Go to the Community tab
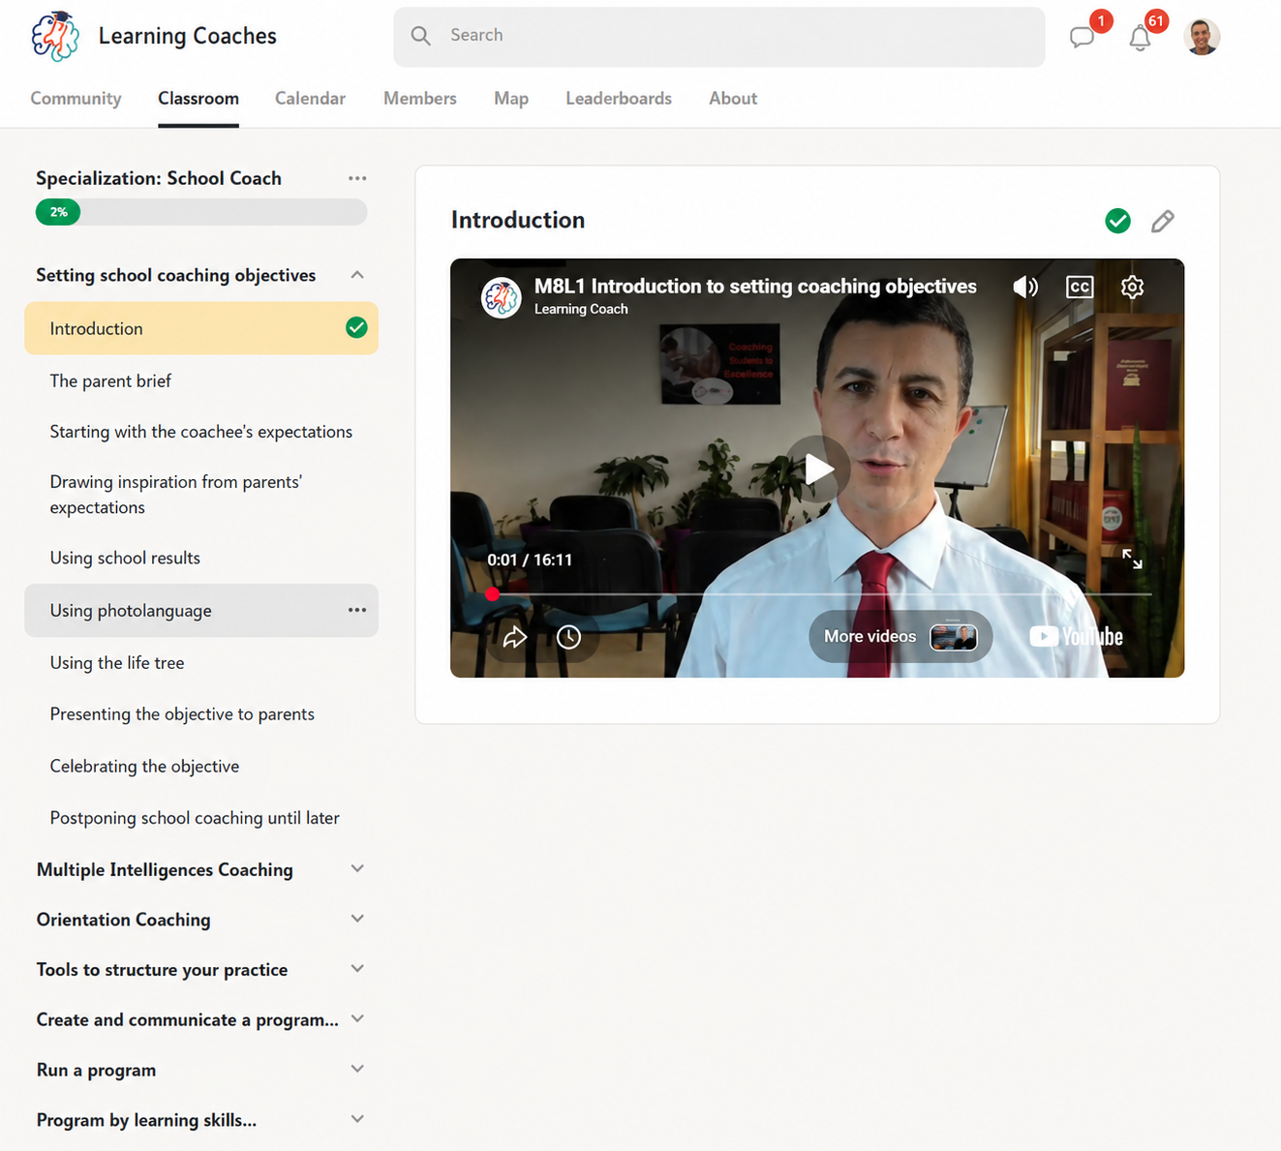The height and width of the screenshot is (1151, 1281). (76, 99)
